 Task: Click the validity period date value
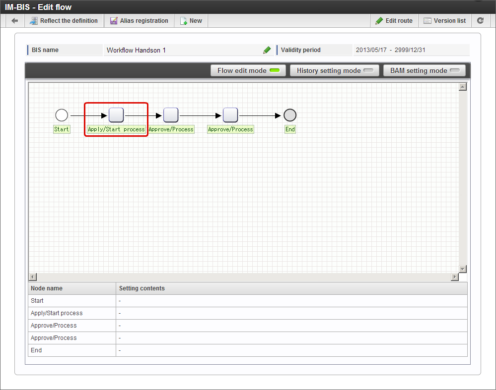coord(390,50)
